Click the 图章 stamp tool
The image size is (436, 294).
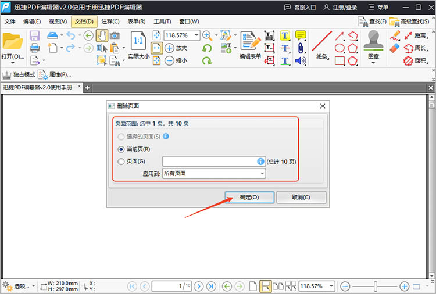(x=373, y=45)
